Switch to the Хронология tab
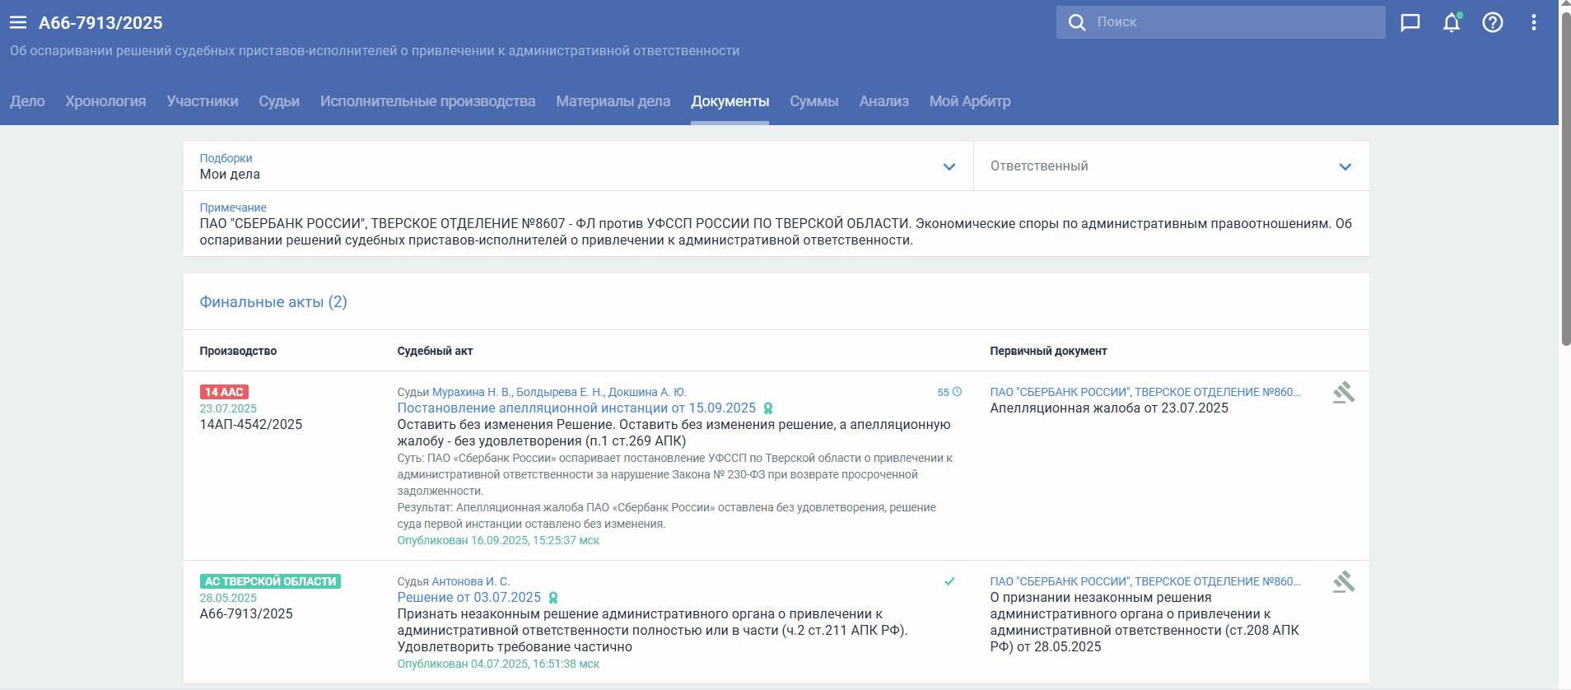Image resolution: width=1571 pixels, height=690 pixels. (x=105, y=101)
